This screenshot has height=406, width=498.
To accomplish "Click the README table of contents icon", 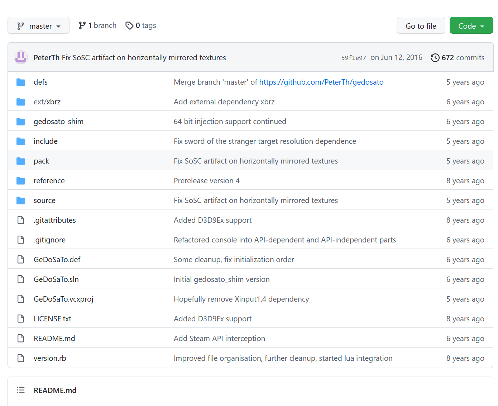I will pos(21,390).
